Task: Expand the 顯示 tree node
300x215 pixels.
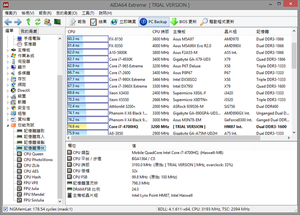Action: pyautogui.click(x=8, y=67)
